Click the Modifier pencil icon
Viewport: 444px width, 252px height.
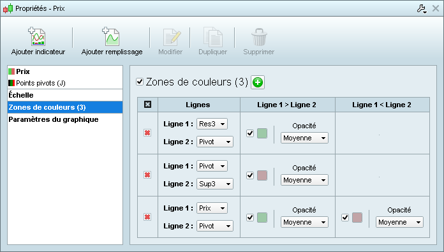click(x=172, y=37)
